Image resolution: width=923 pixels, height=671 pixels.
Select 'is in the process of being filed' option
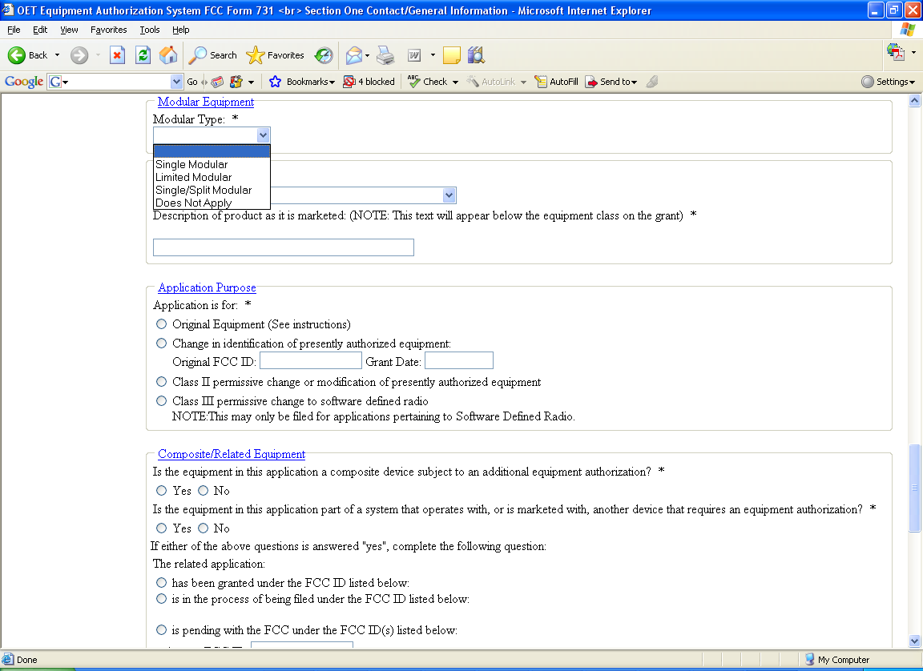tap(161, 599)
